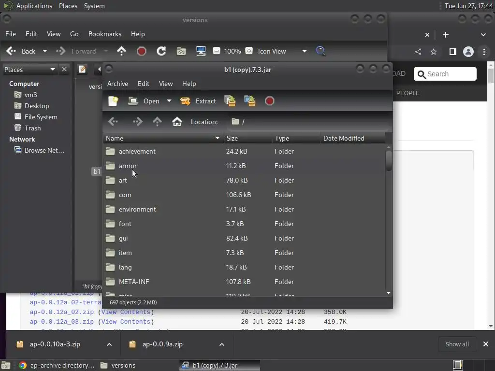Click the archive list scroll-down arrow
Screen dimensions: 495x371
pyautogui.click(x=389, y=293)
